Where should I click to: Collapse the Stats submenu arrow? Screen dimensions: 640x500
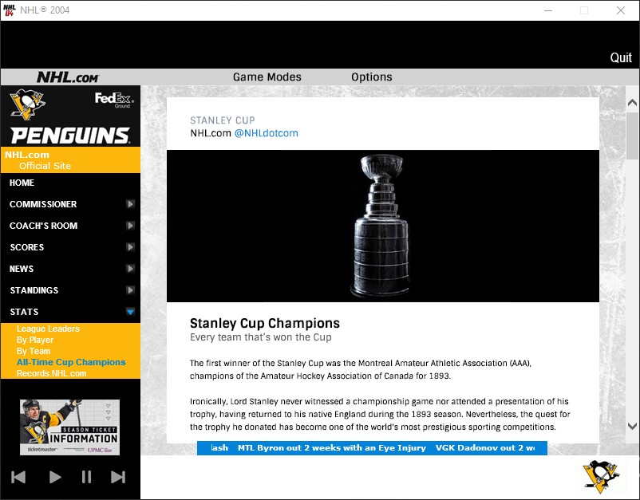click(x=130, y=312)
